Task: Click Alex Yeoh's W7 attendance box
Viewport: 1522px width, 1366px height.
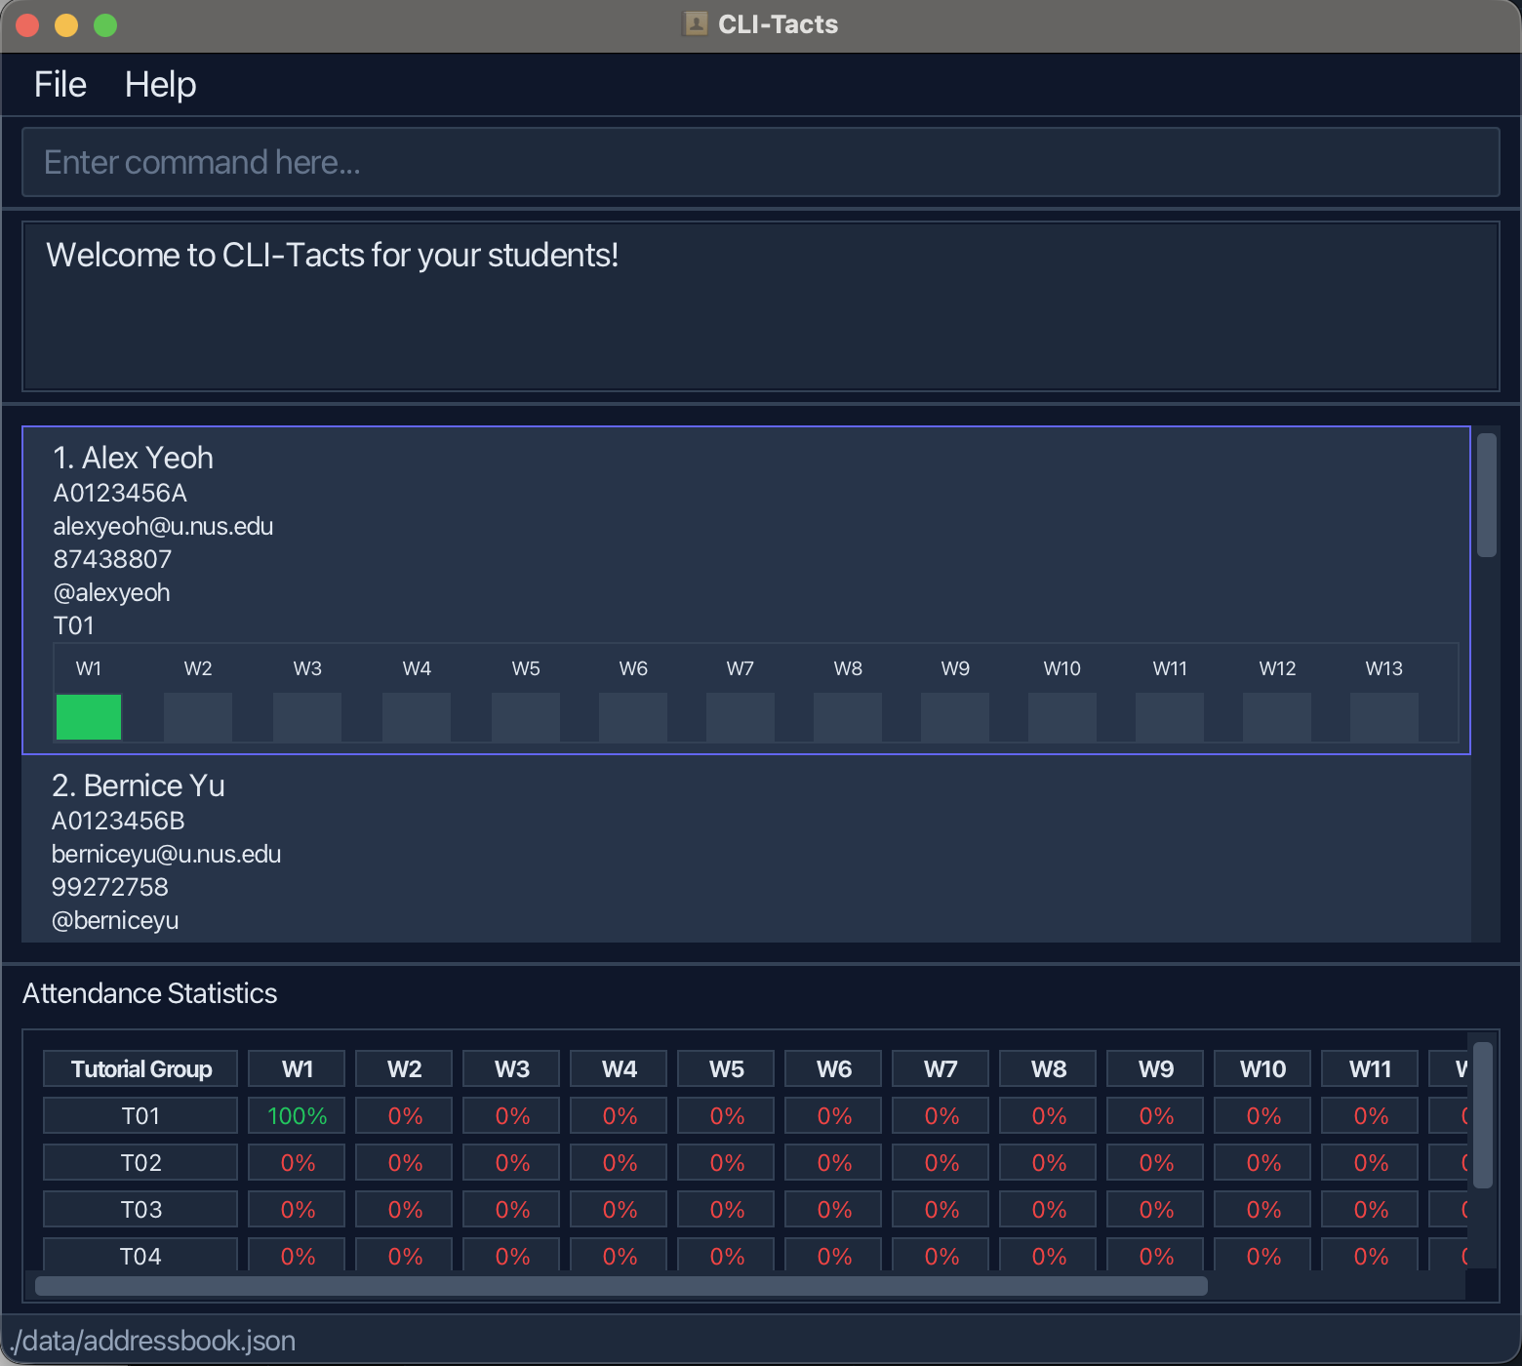Action: [741, 717]
